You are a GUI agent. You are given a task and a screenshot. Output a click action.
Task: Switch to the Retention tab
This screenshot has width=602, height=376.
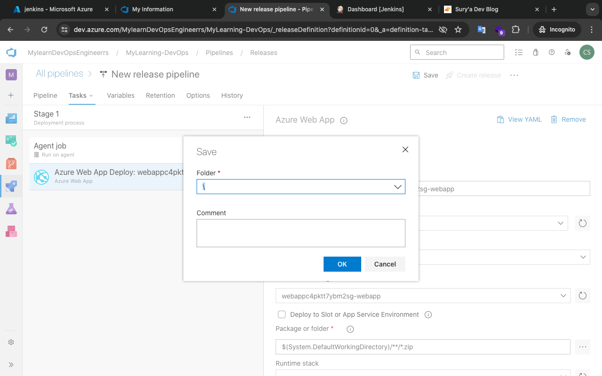click(x=160, y=95)
